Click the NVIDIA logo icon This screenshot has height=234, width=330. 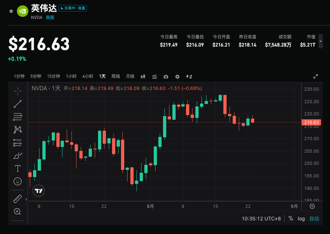[x=23, y=11]
